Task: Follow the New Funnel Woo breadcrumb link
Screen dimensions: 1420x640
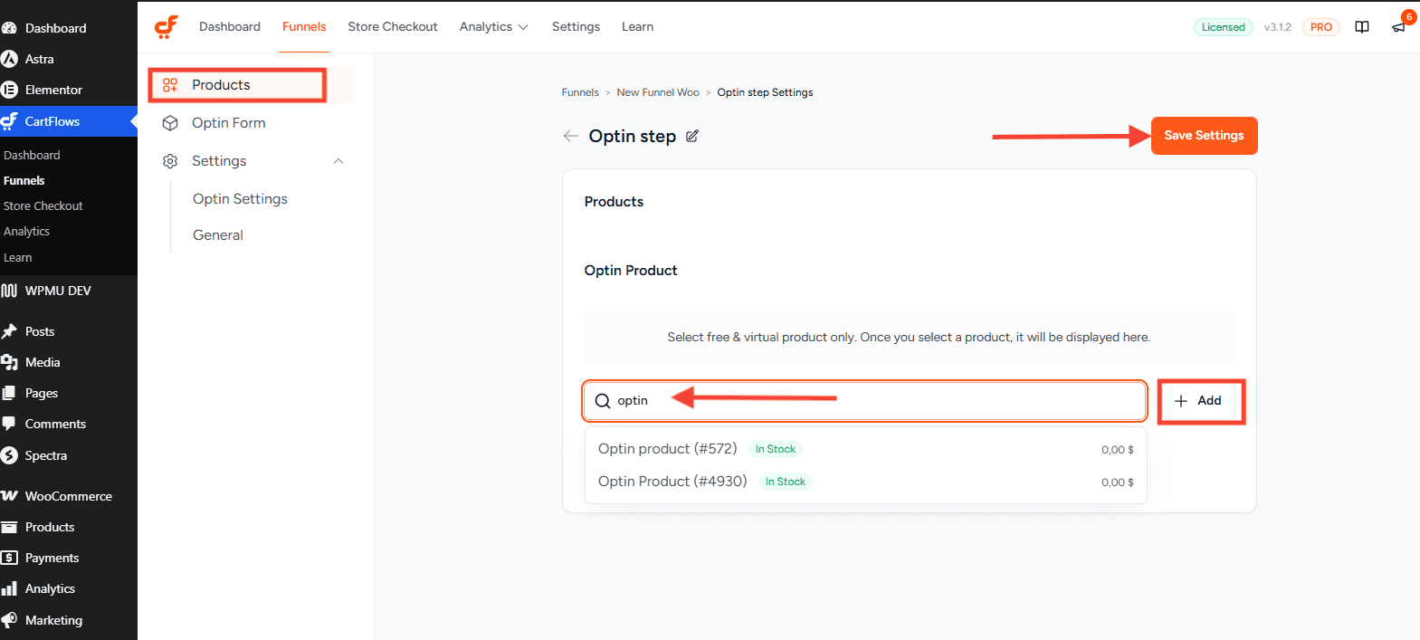Action: 658,92
